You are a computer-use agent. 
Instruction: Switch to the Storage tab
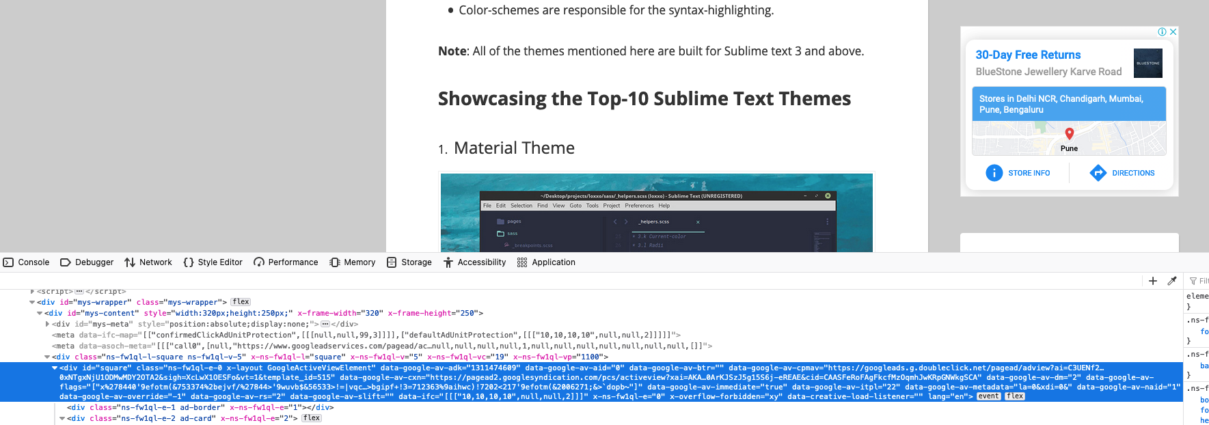[409, 262]
